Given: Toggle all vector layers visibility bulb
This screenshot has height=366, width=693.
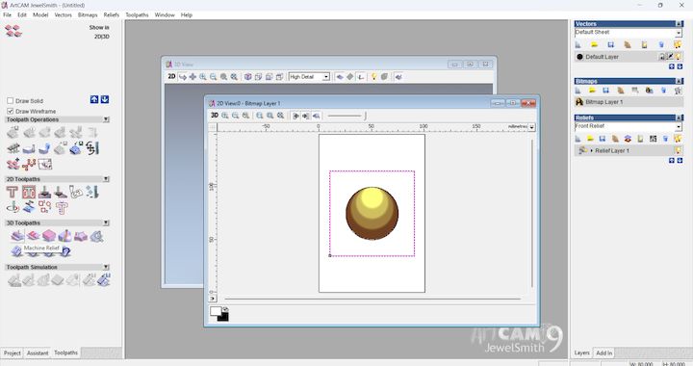Looking at the screenshot, I should coord(678,44).
